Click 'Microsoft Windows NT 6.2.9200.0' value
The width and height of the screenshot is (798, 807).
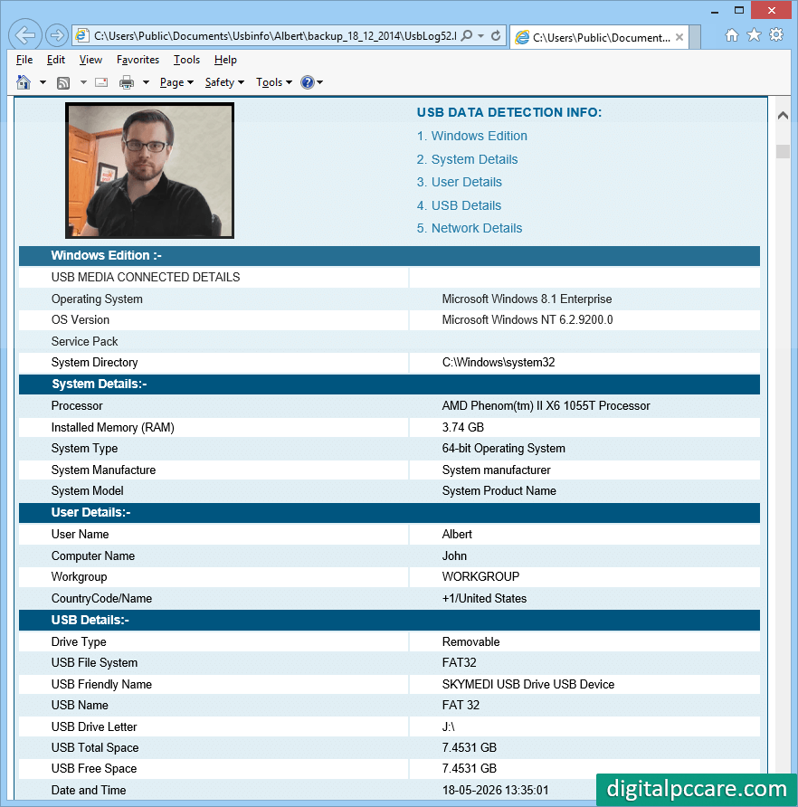tap(527, 319)
